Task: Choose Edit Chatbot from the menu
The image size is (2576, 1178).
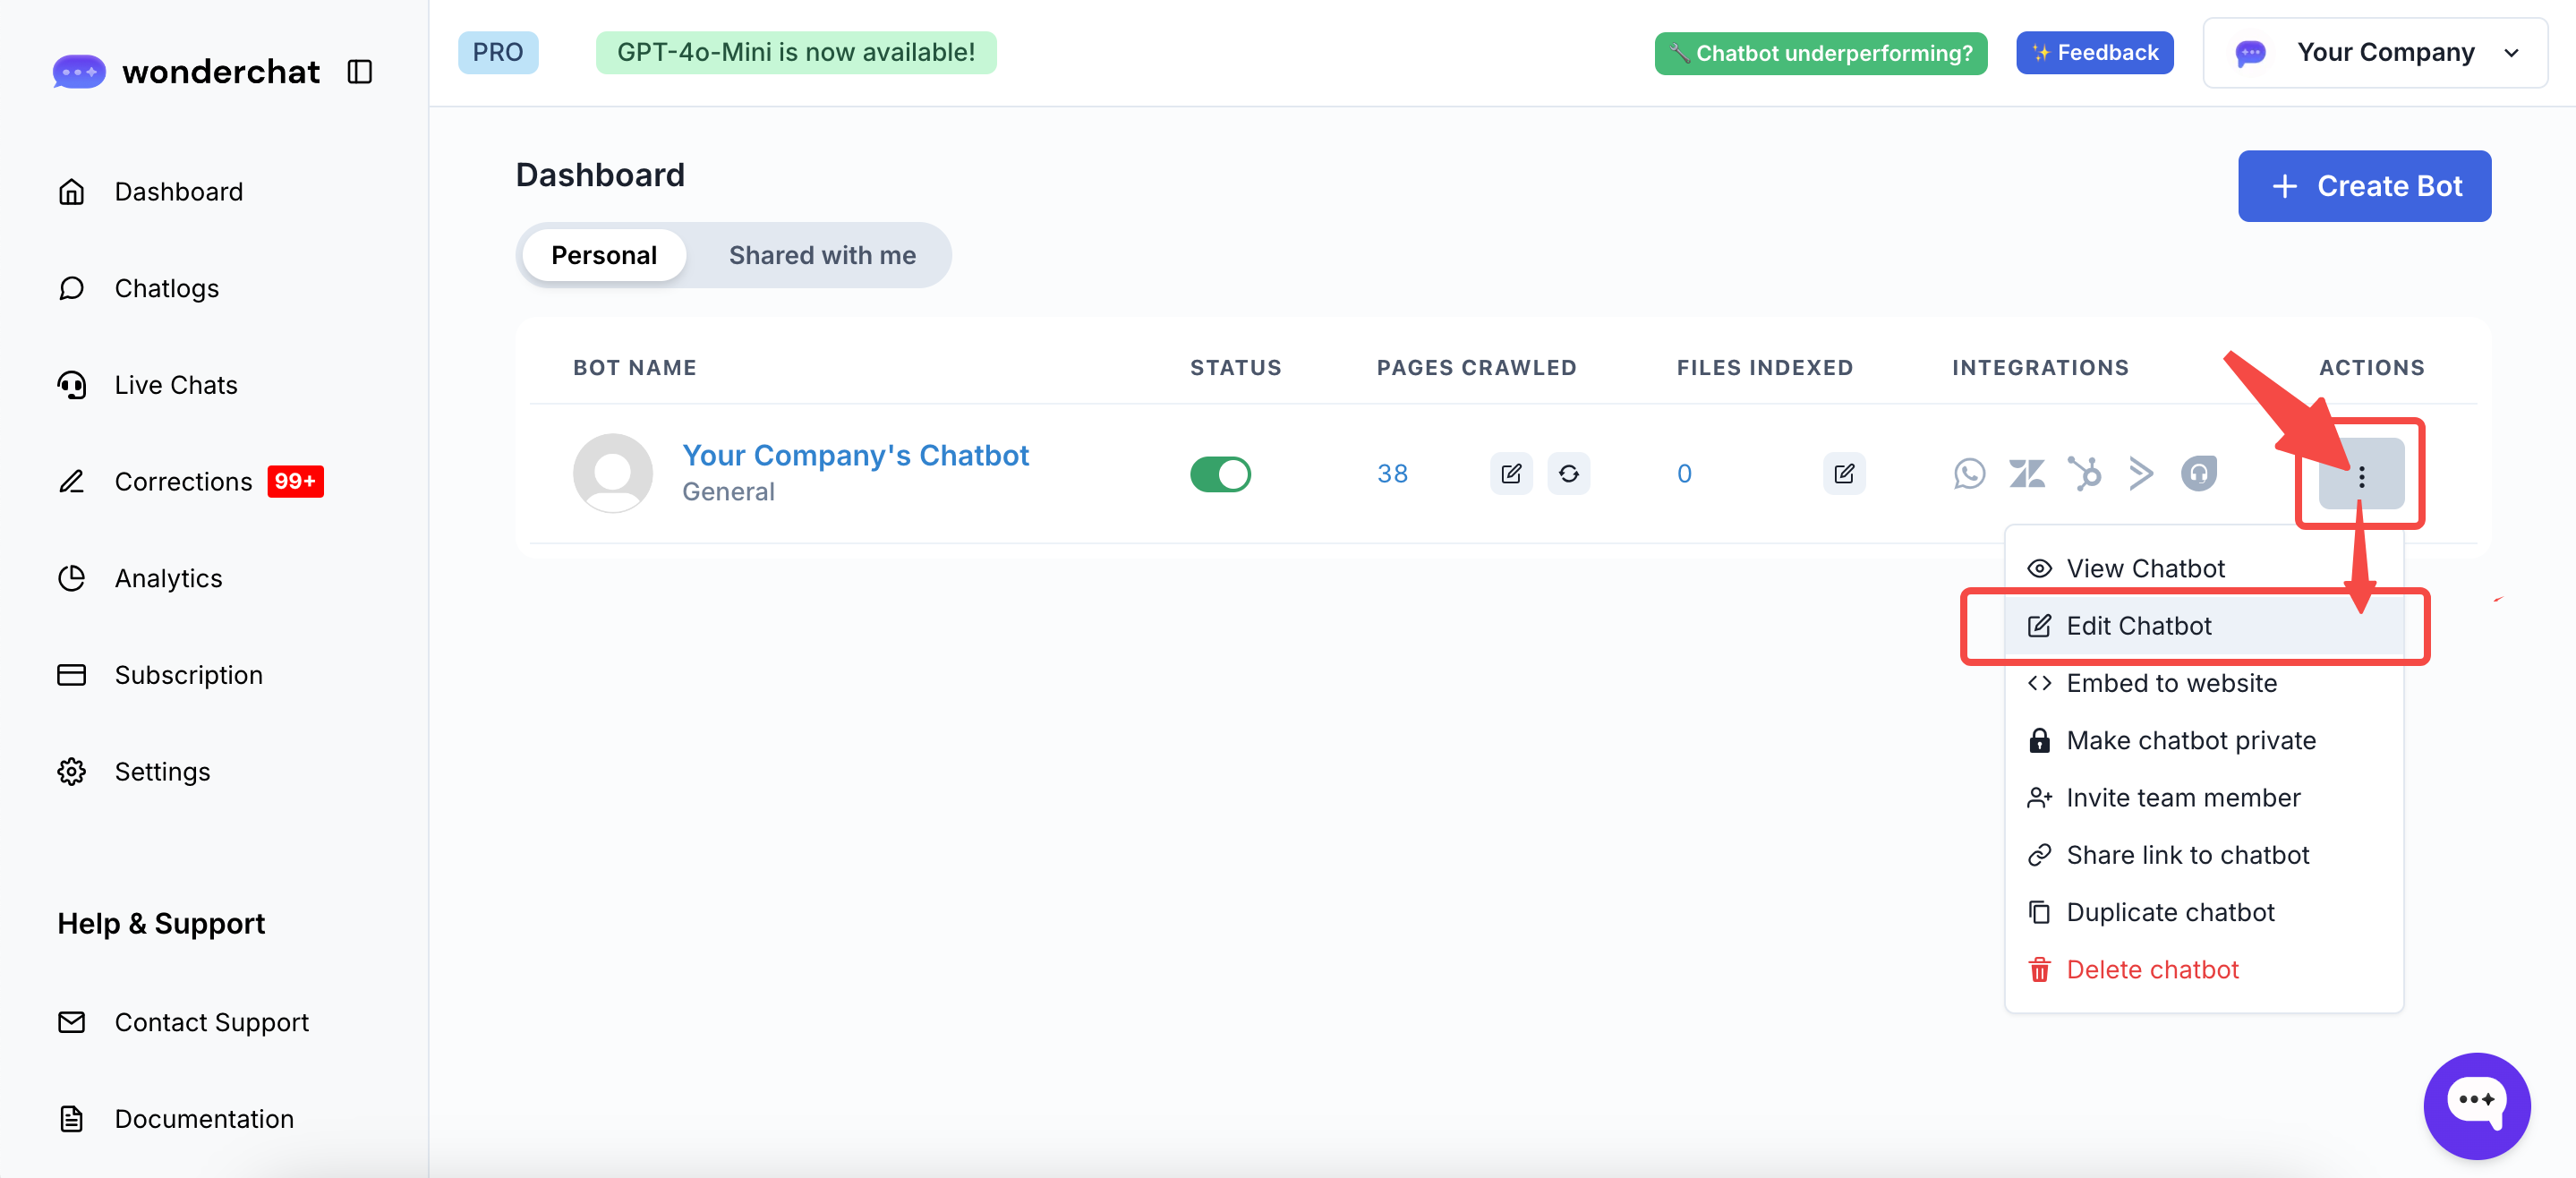Action: point(2138,626)
